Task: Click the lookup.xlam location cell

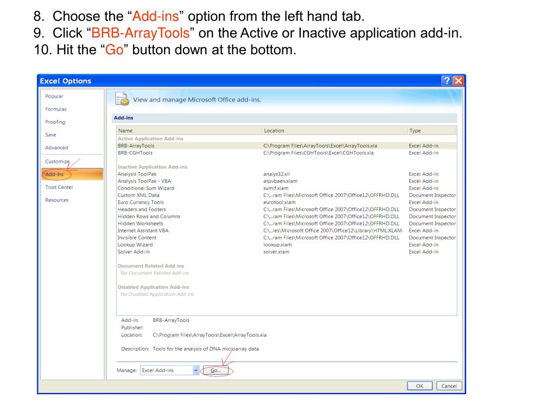Action: 277,245
